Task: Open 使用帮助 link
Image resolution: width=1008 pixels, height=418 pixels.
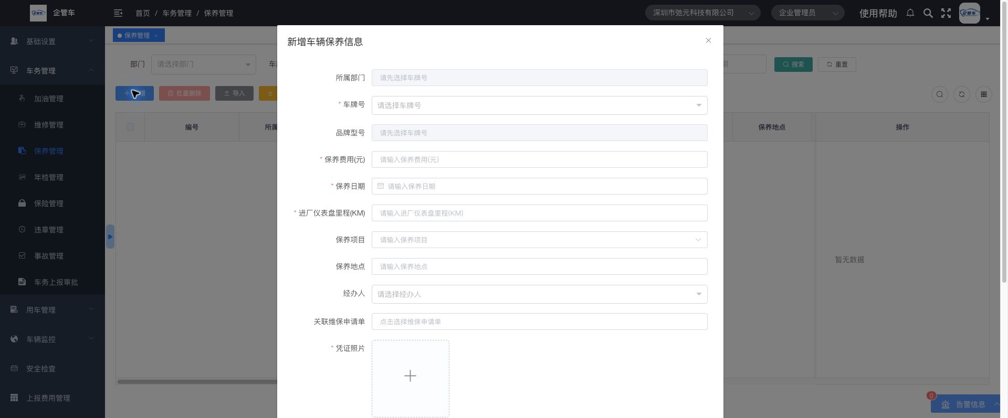Action: coord(878,13)
